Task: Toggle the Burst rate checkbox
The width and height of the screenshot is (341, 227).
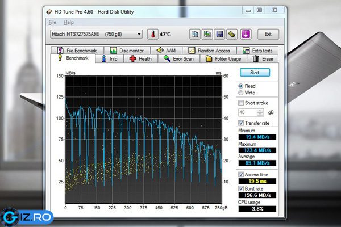Action: click(241, 188)
